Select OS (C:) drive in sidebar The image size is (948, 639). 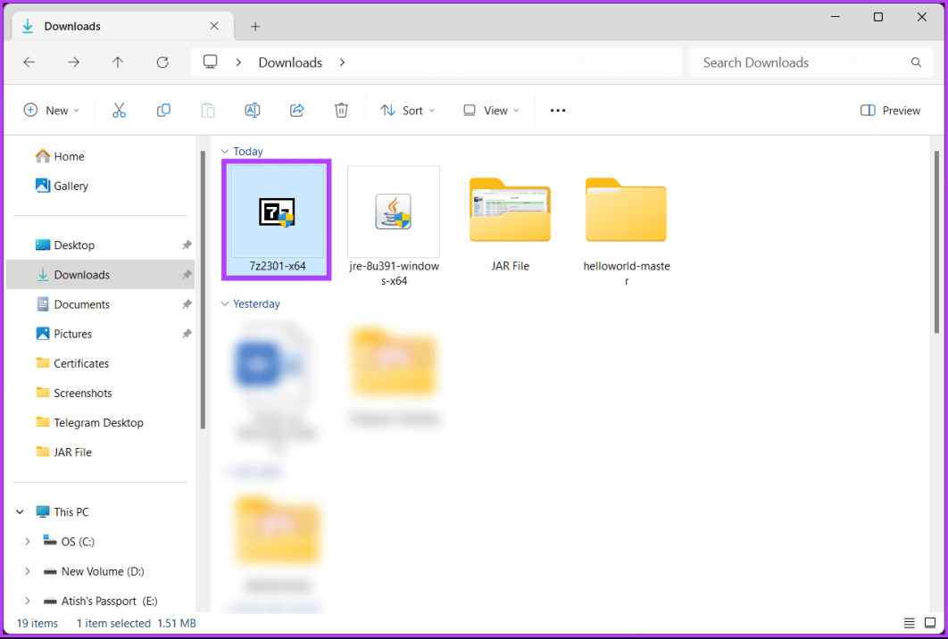pyautogui.click(x=69, y=542)
